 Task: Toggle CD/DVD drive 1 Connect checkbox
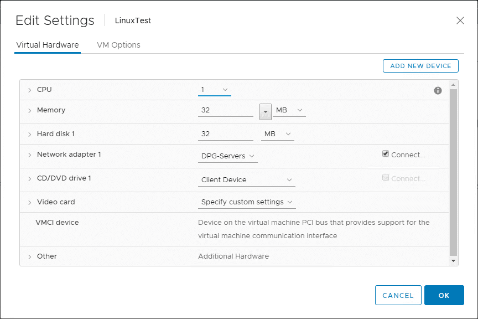(386, 177)
